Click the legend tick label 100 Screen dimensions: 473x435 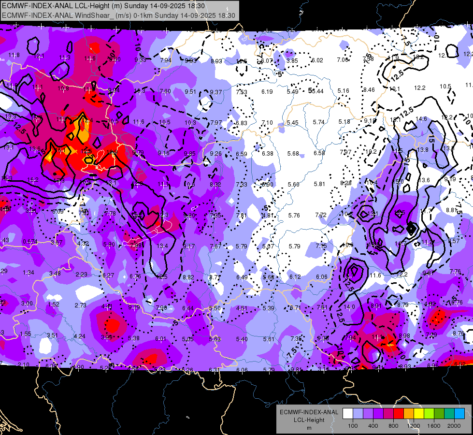(x=353, y=426)
